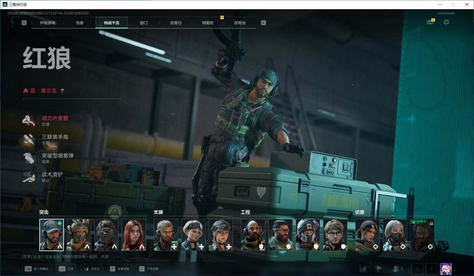Select the helmeted masked 突击 operator
The height and width of the screenshot is (276, 474).
tap(79, 235)
